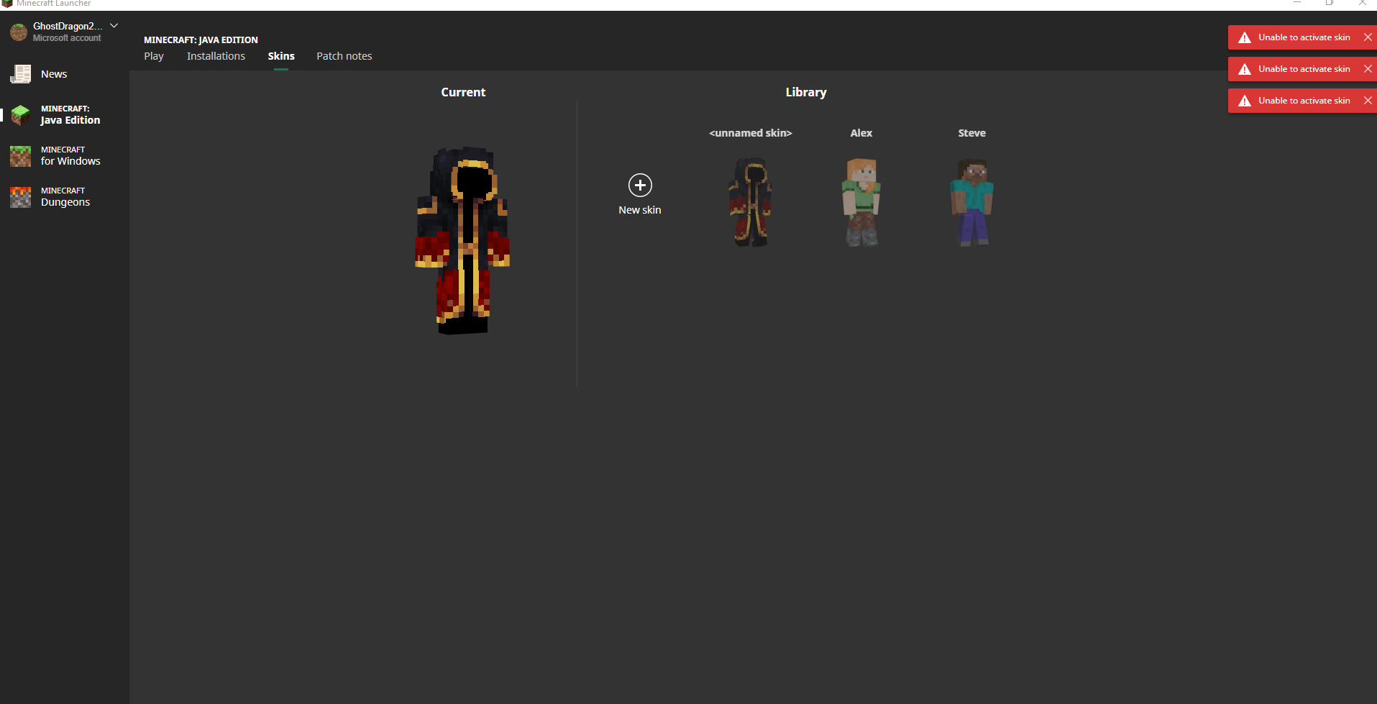Viewport: 1377px width, 704px height.
Task: Add a new skin with the plus icon
Action: pos(640,186)
